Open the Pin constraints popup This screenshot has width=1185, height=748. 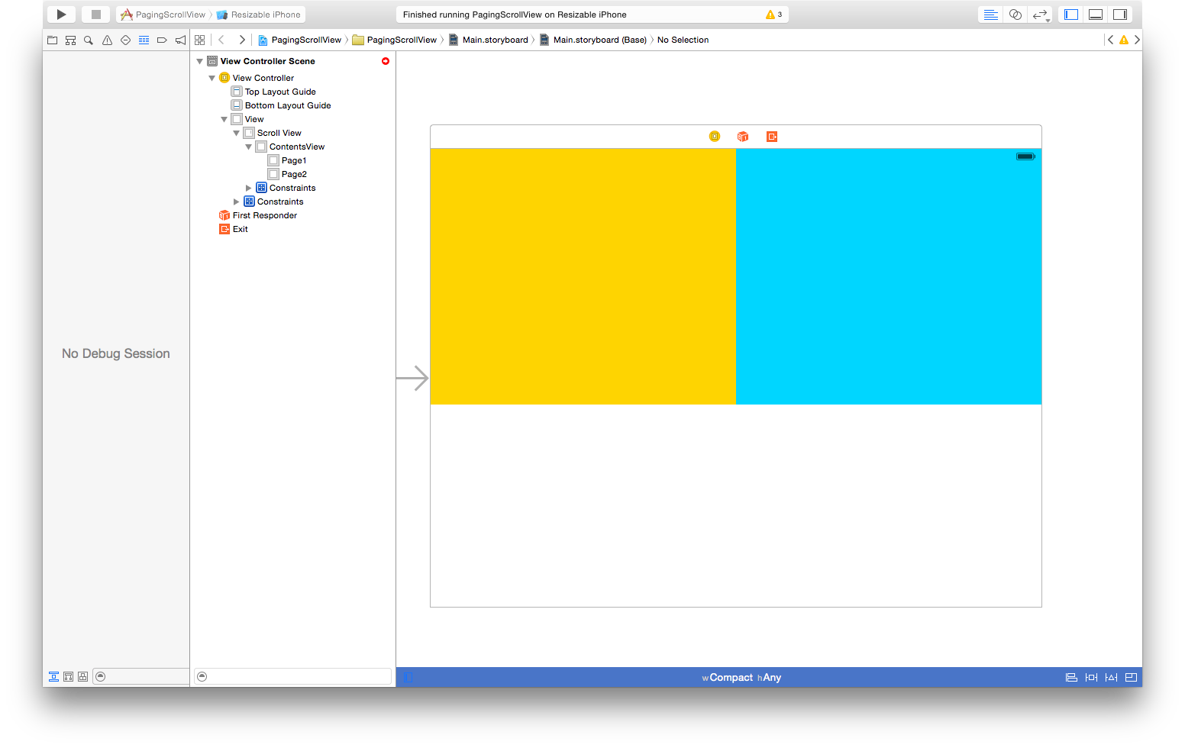click(1091, 678)
